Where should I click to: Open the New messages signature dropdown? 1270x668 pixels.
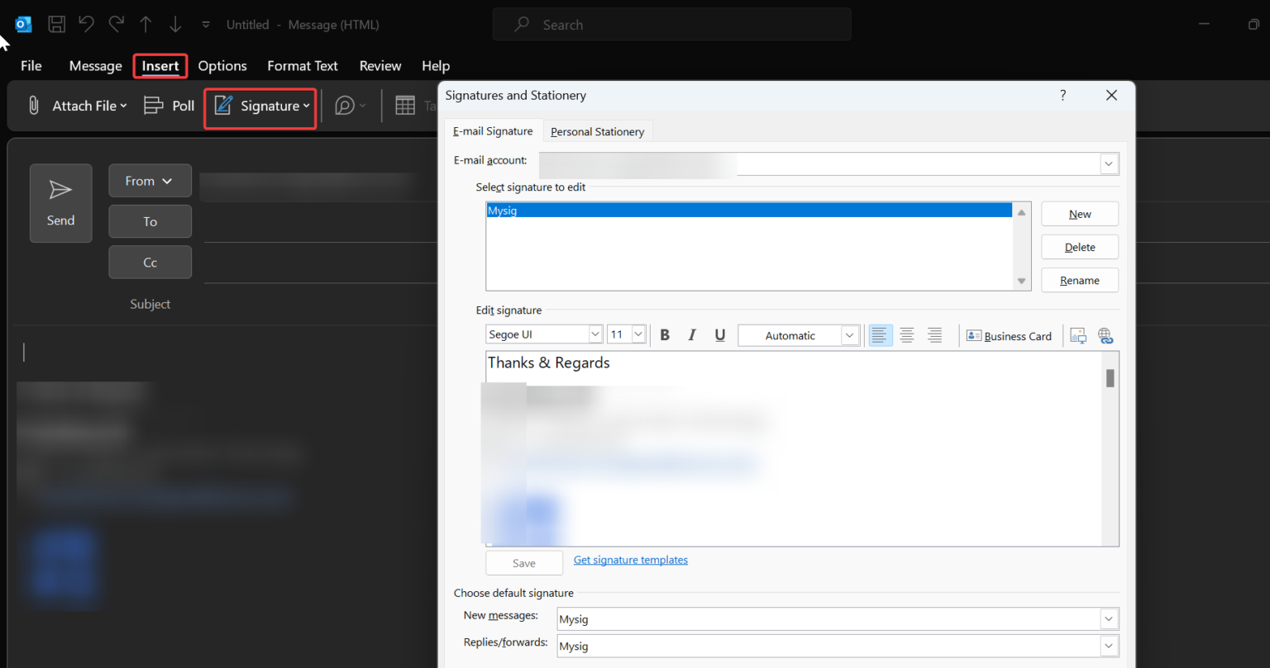point(1108,618)
